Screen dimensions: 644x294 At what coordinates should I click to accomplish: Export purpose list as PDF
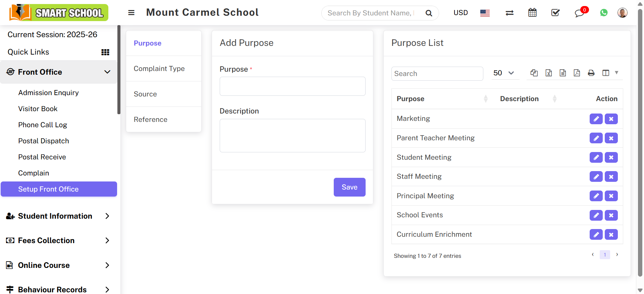[x=577, y=73]
